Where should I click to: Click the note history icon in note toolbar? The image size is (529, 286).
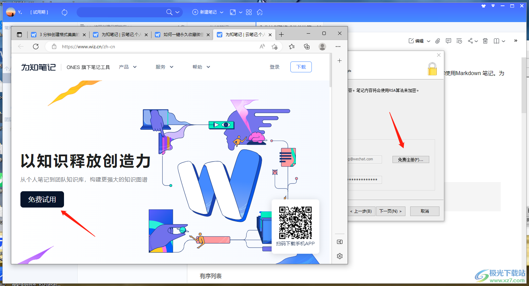459,41
